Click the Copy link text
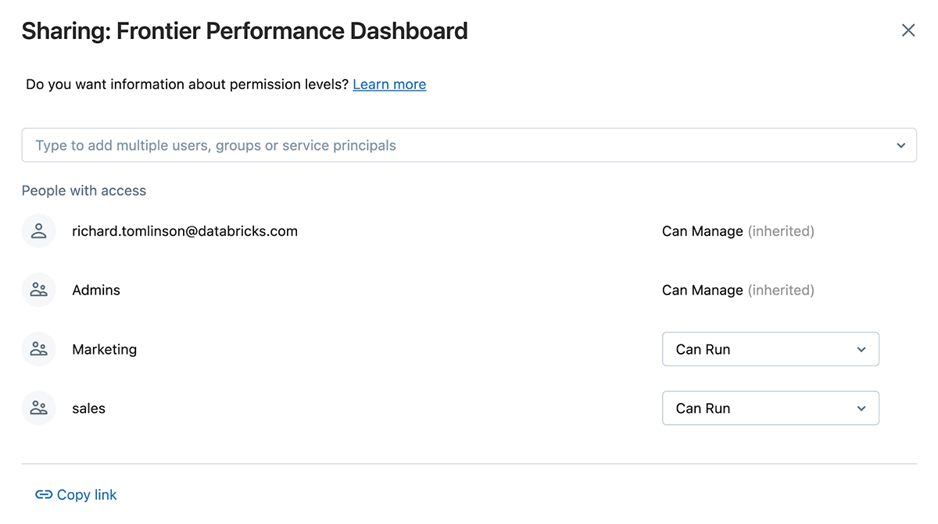Viewport: 938px width, 524px height. pos(87,495)
